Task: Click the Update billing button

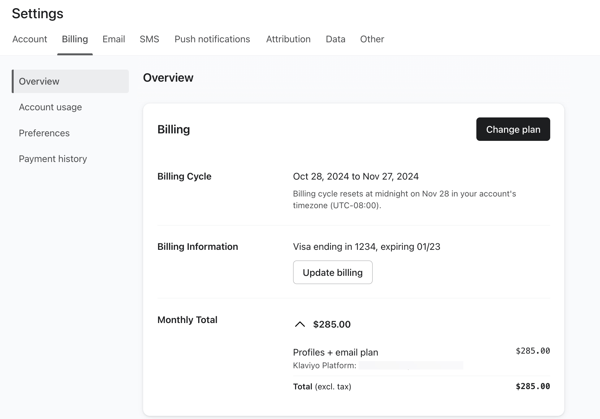Action: point(333,272)
